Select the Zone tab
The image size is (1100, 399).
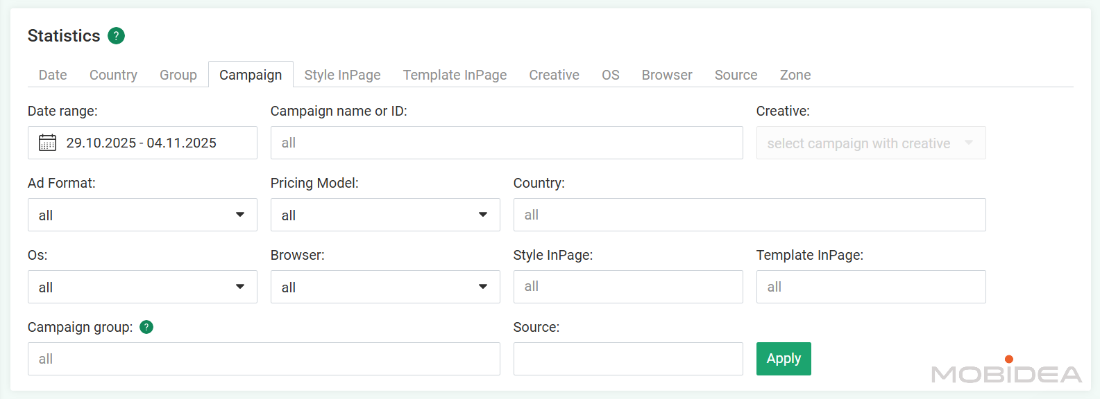[795, 75]
